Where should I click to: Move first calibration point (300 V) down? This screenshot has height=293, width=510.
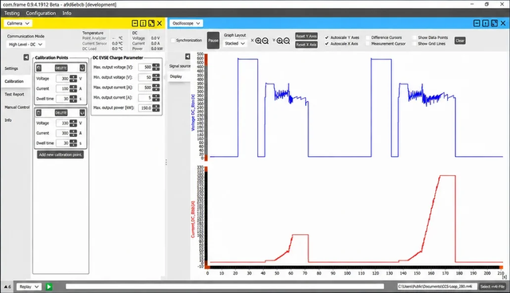pyautogui.click(x=82, y=68)
